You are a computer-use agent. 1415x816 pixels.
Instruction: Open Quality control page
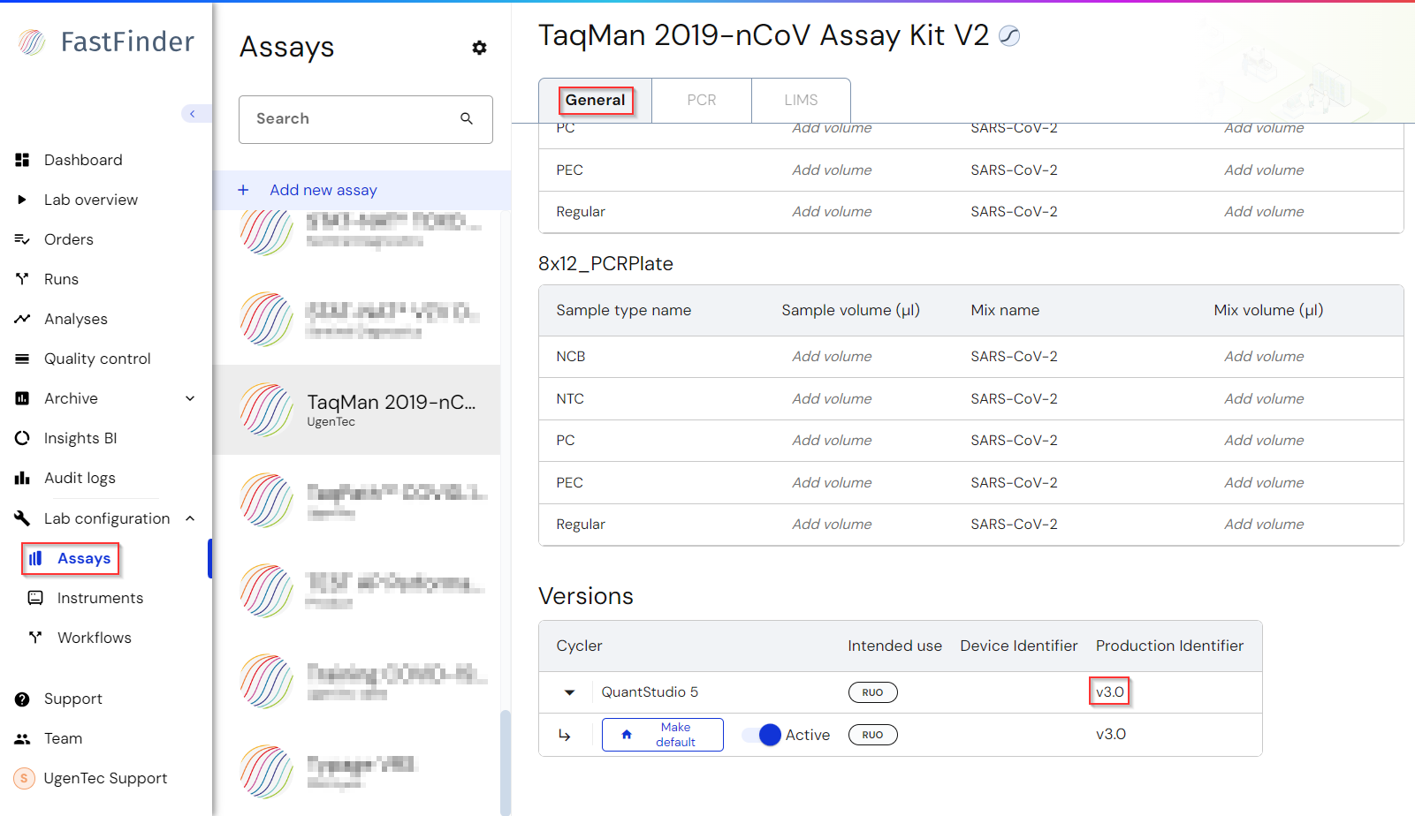click(97, 359)
